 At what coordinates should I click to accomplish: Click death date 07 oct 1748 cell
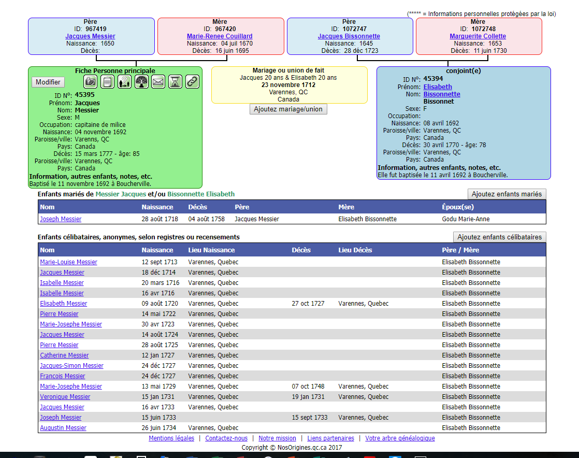pos(308,386)
